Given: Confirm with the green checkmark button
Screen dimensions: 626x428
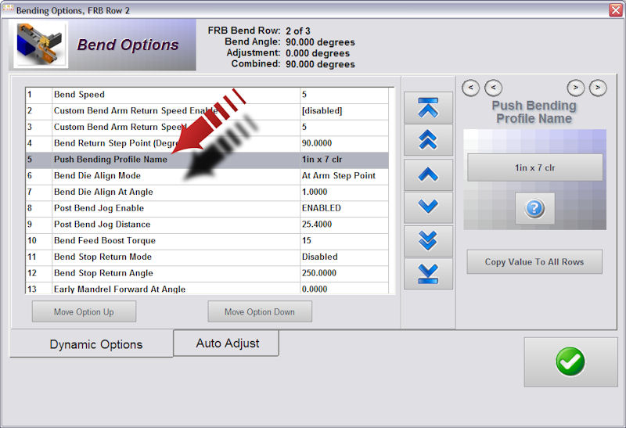Looking at the screenshot, I should coord(570,361).
